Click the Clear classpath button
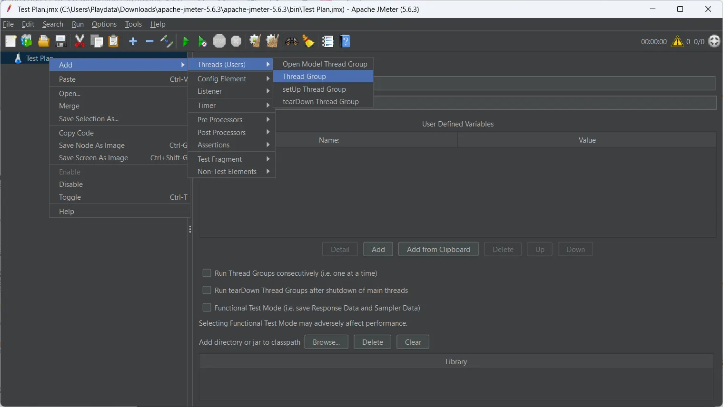This screenshot has height=407, width=723. [413, 342]
